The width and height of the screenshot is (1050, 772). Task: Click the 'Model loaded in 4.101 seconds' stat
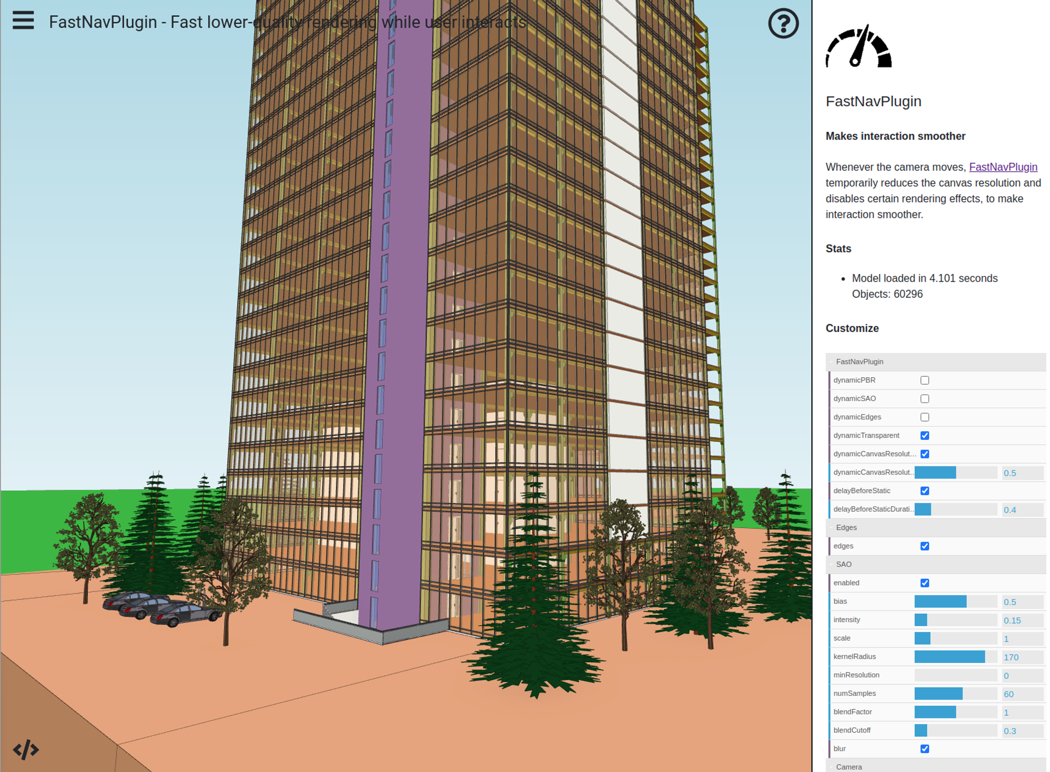click(925, 278)
